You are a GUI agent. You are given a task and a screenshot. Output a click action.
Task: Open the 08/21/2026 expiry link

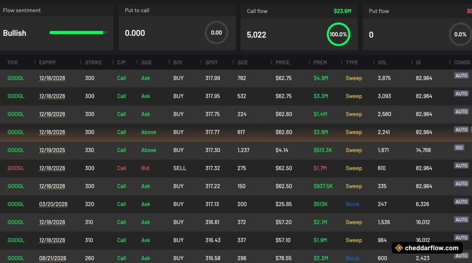click(53, 258)
